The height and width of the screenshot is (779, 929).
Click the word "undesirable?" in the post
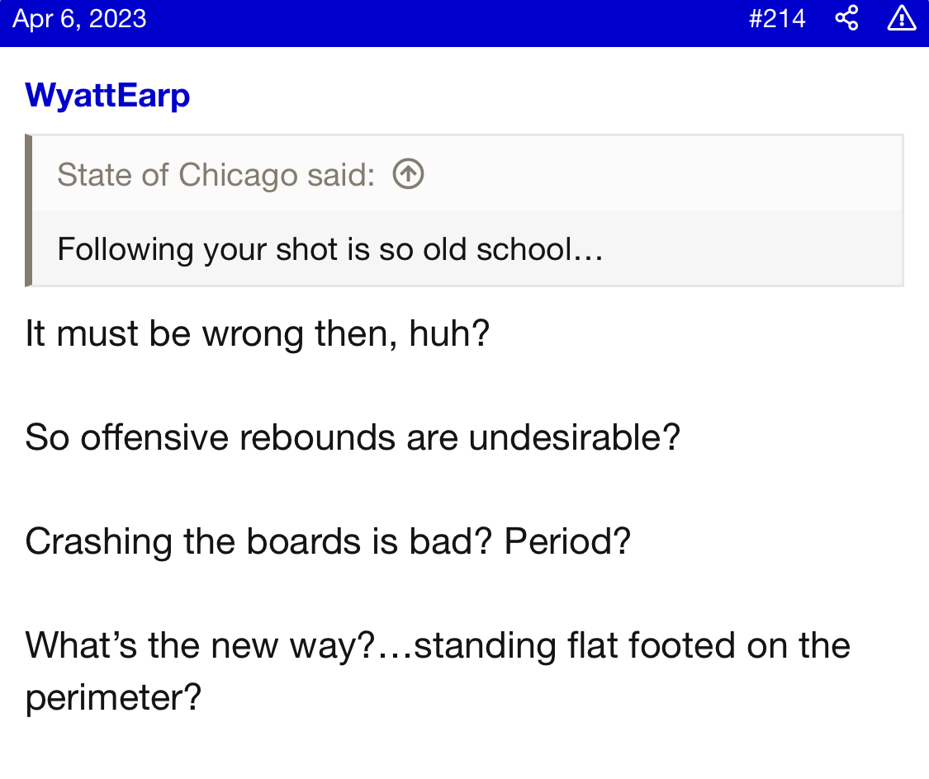pos(574,437)
